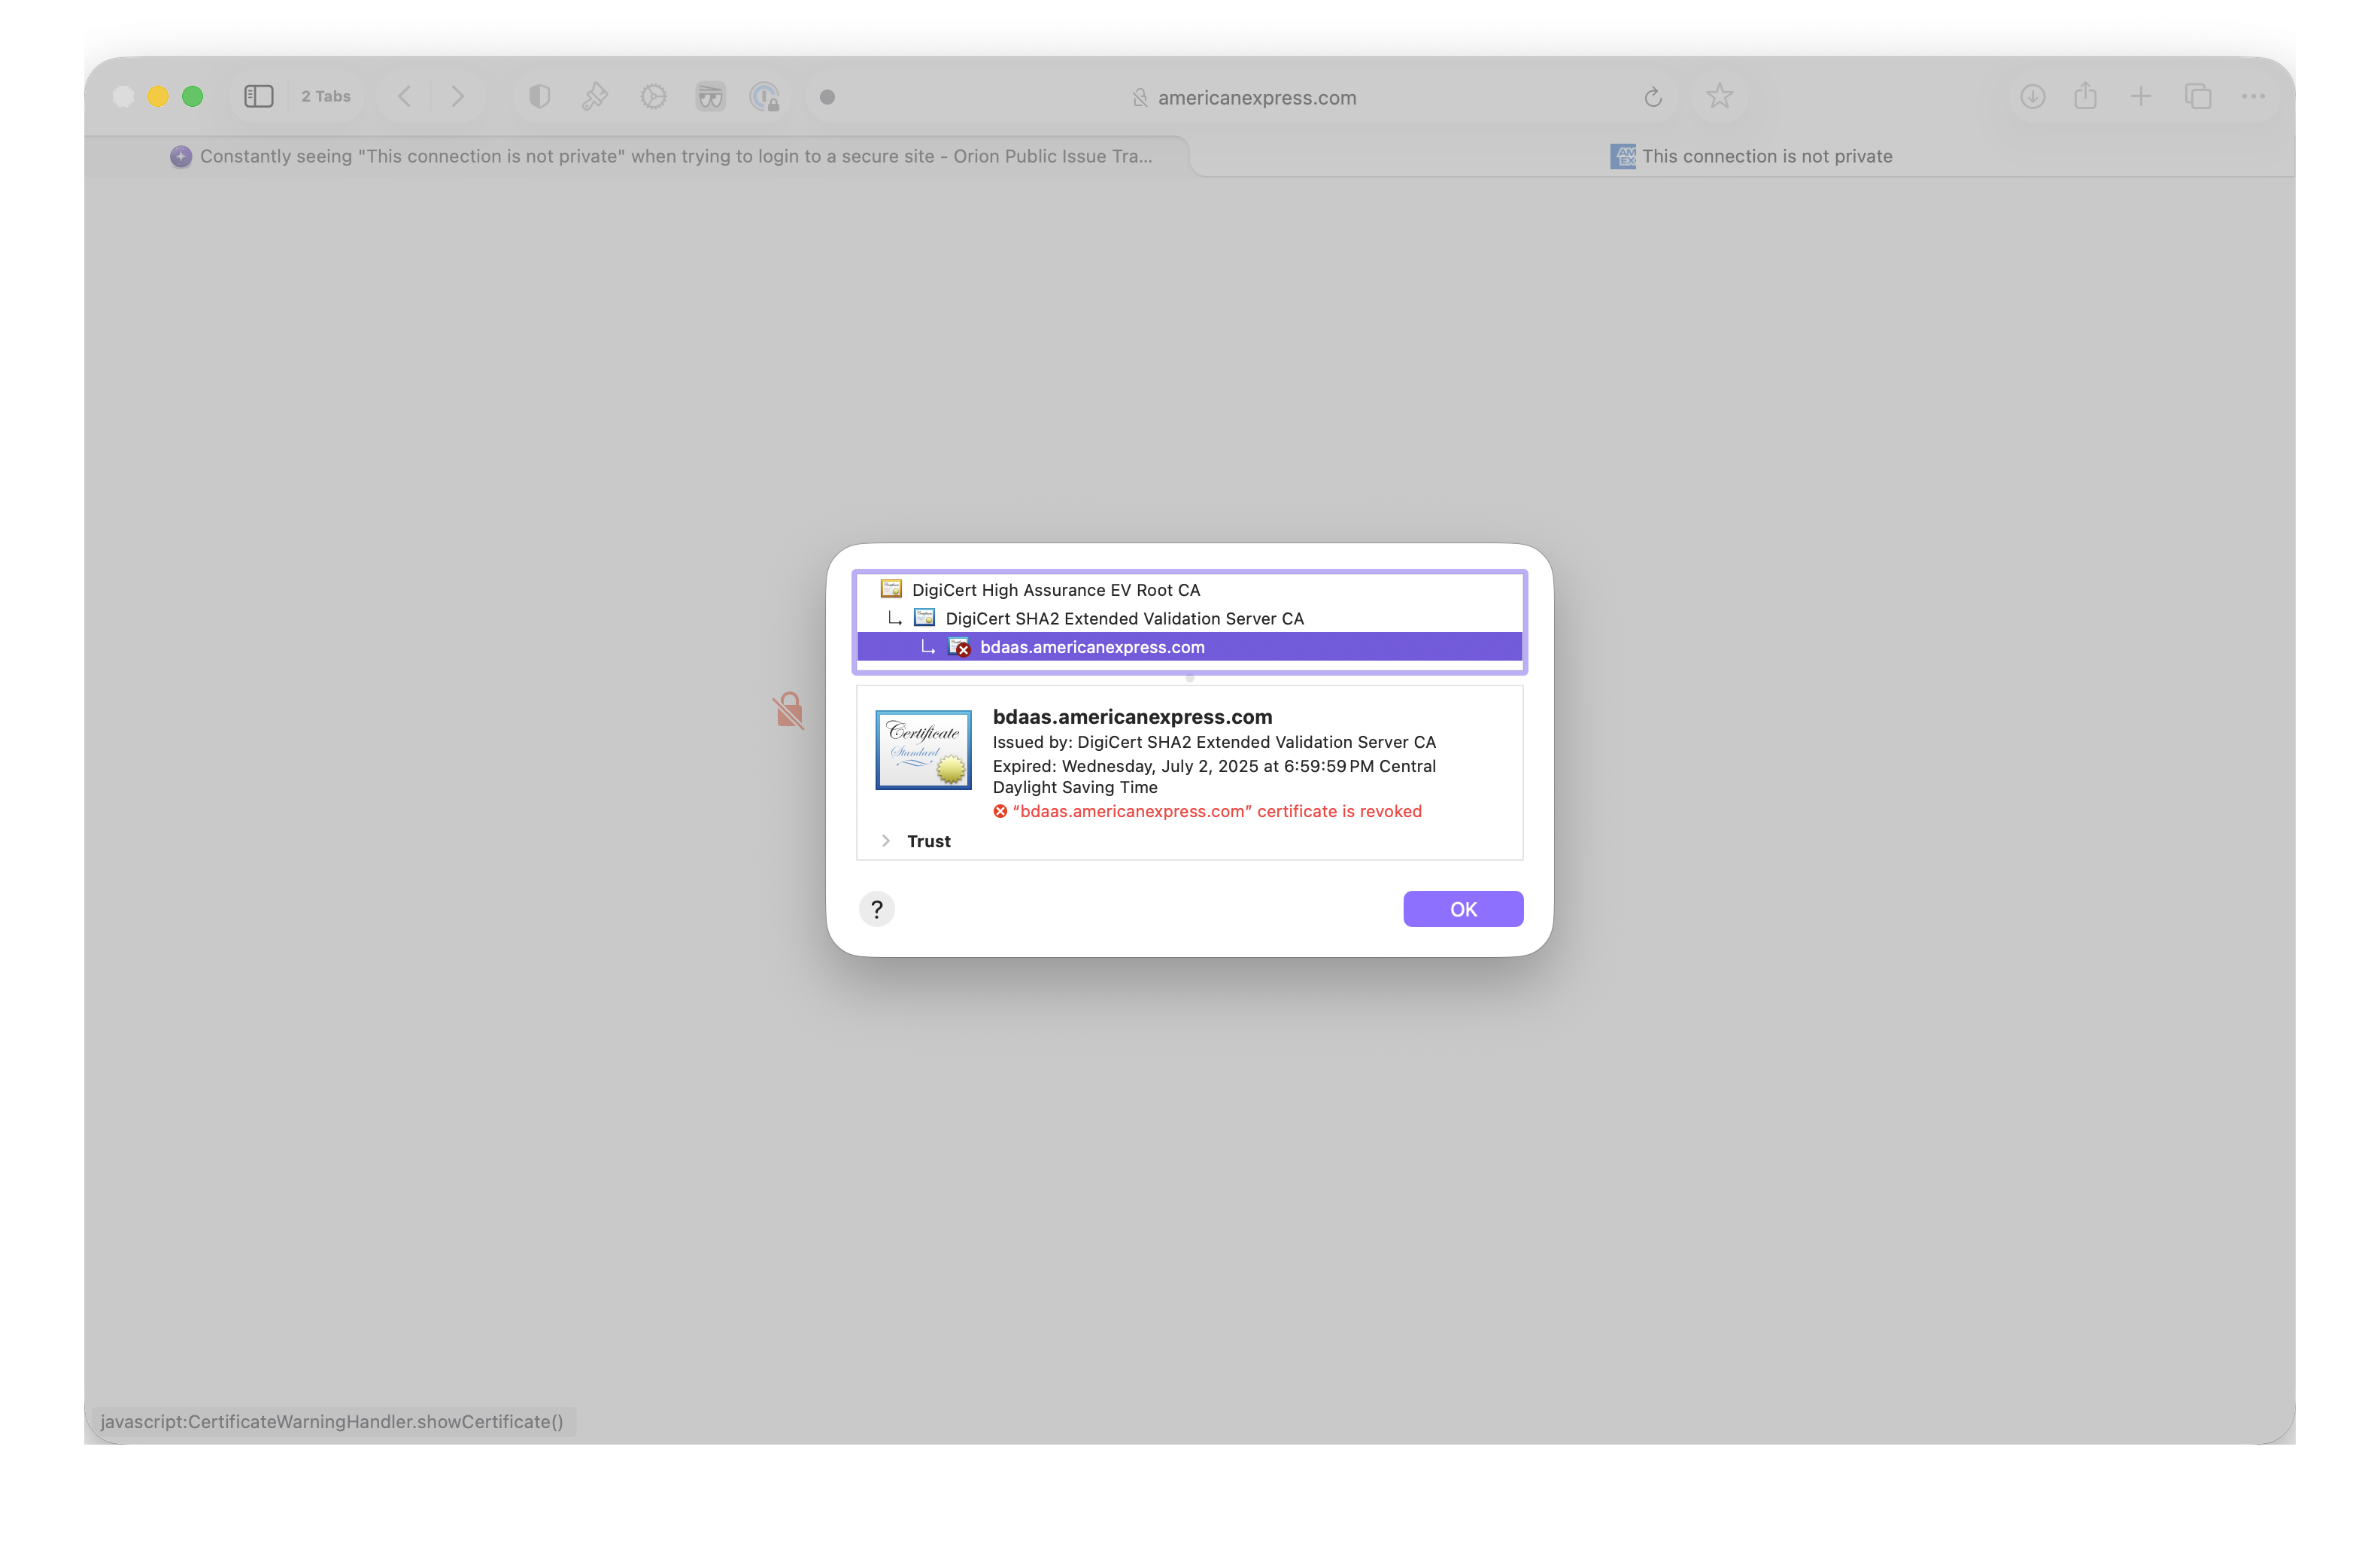Open the three-dots more menu

coord(2252,97)
